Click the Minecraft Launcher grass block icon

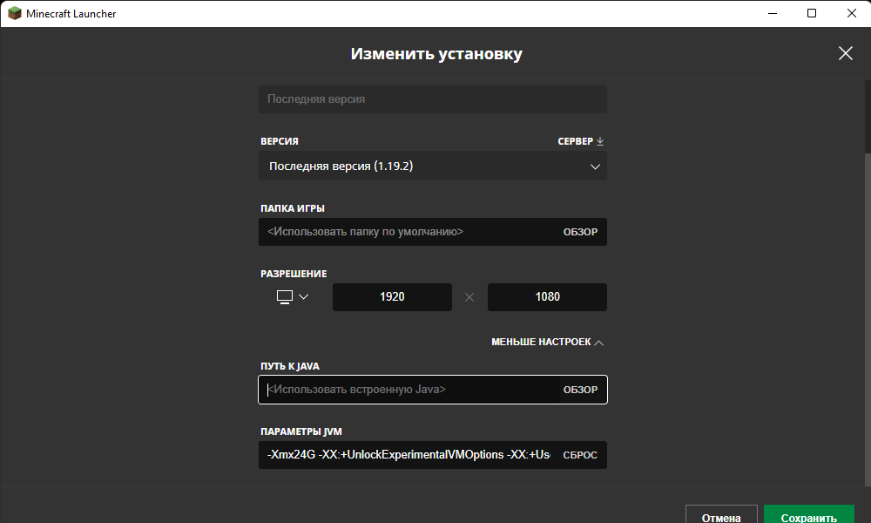15,13
